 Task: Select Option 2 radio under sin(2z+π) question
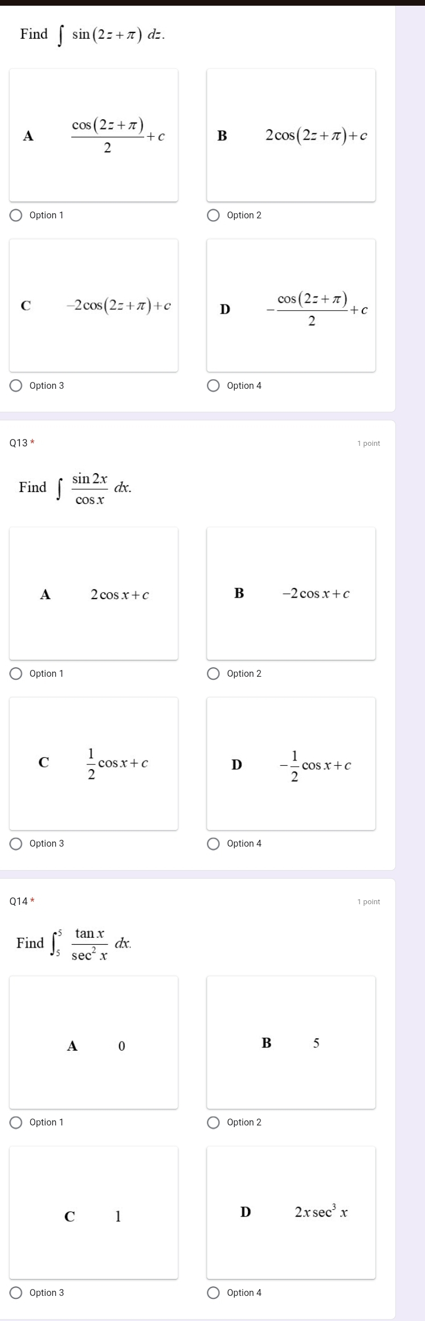click(214, 215)
